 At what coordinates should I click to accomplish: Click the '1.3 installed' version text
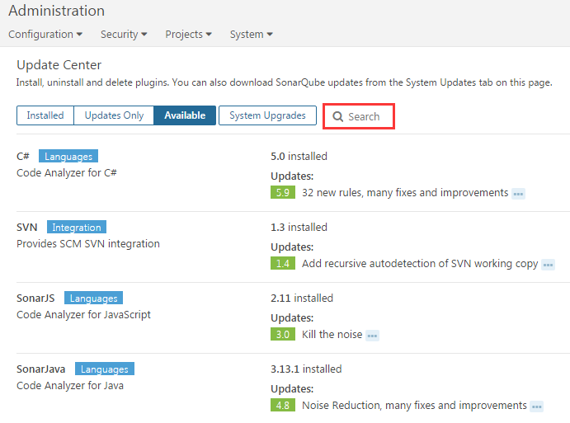click(299, 227)
